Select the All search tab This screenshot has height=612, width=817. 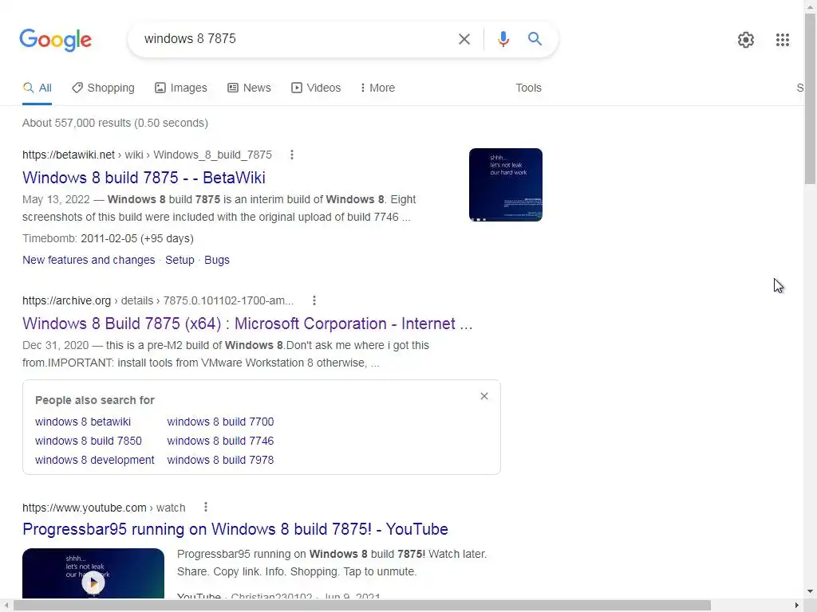click(37, 88)
